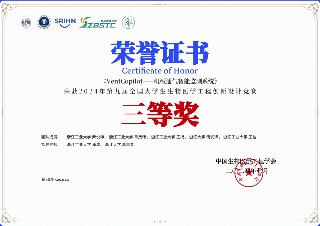320x226 pixels.
Task: Click the 指导老师 label
Action: (x=50, y=145)
